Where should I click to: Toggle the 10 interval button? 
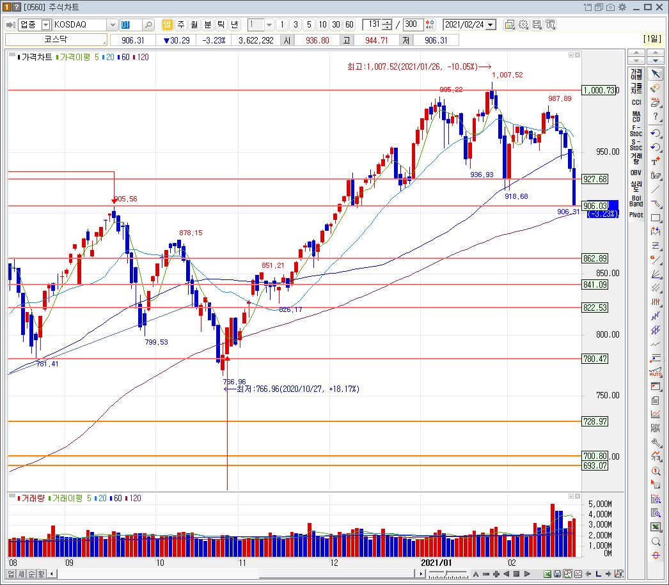tap(322, 25)
